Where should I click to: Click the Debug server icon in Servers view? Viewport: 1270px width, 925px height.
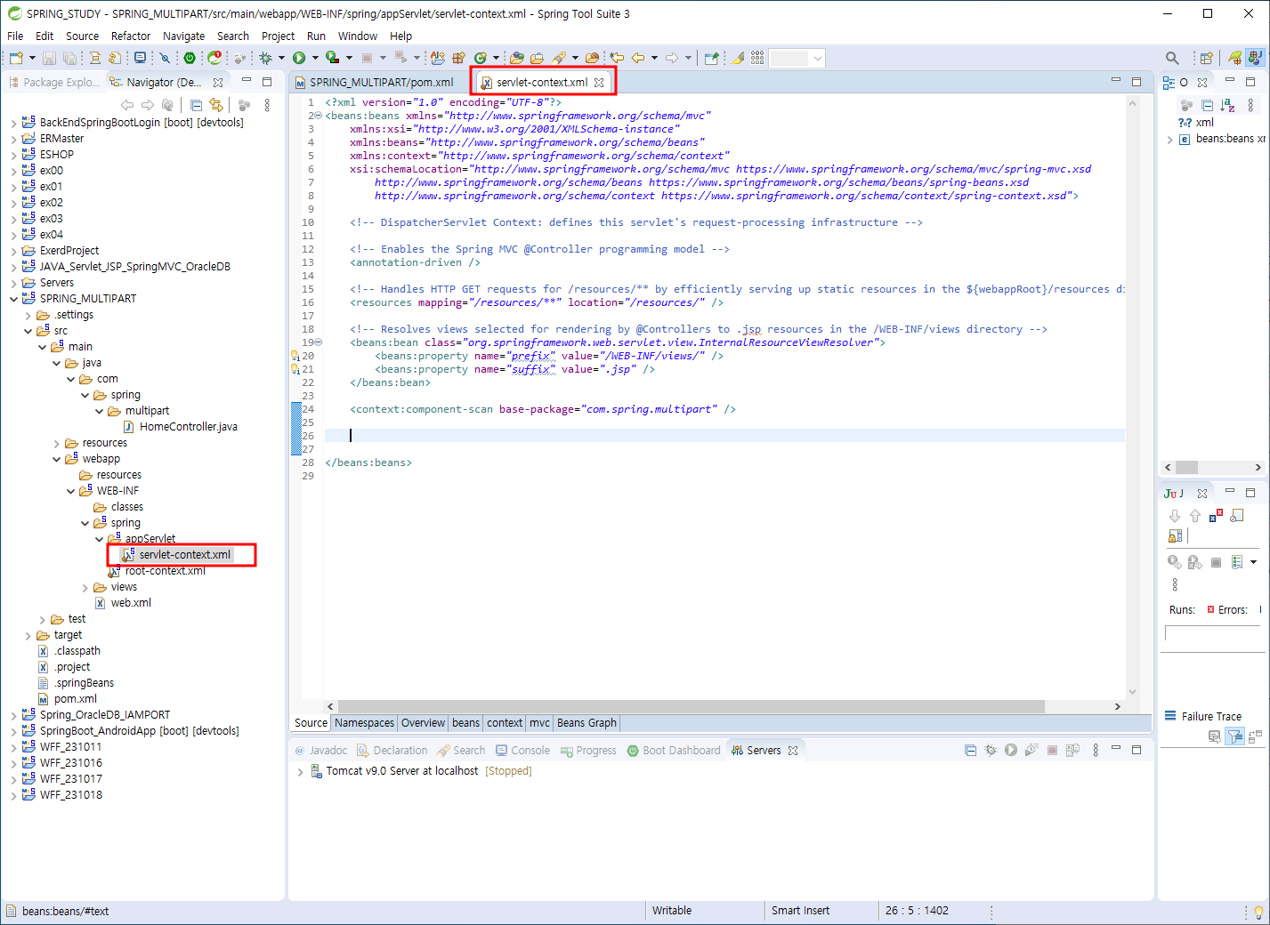tap(991, 750)
